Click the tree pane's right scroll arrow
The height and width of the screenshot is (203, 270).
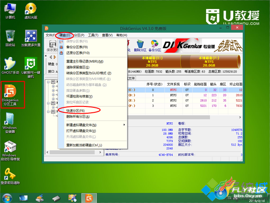(x=100, y=152)
